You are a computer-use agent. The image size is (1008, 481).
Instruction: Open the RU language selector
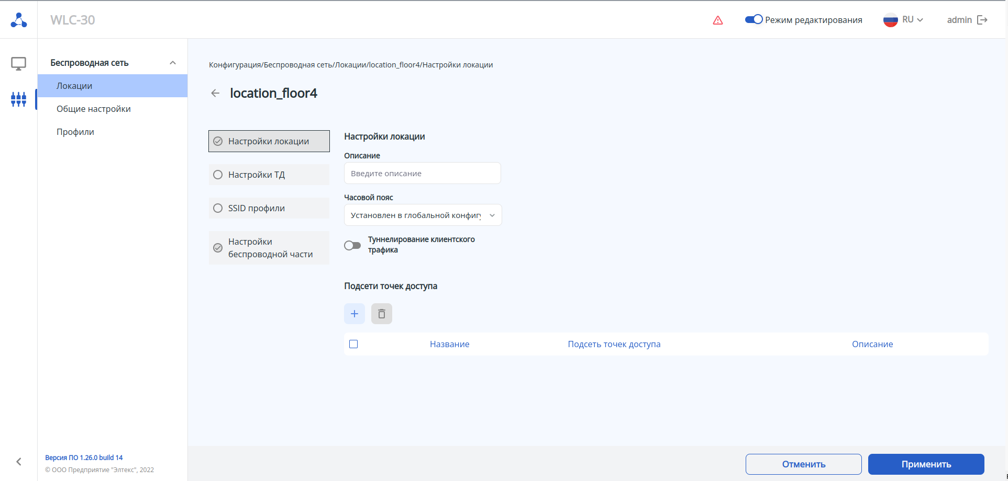903,20
